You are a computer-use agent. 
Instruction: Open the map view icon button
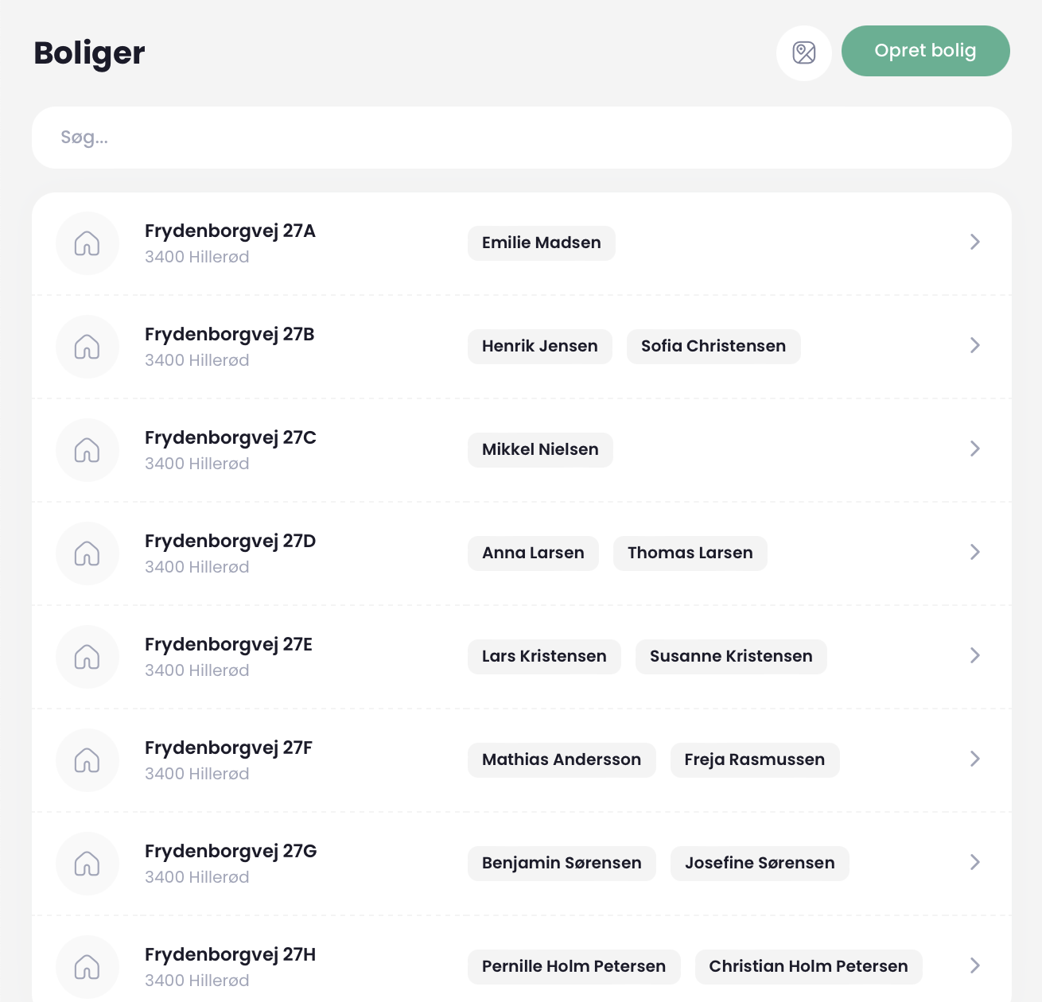(804, 53)
